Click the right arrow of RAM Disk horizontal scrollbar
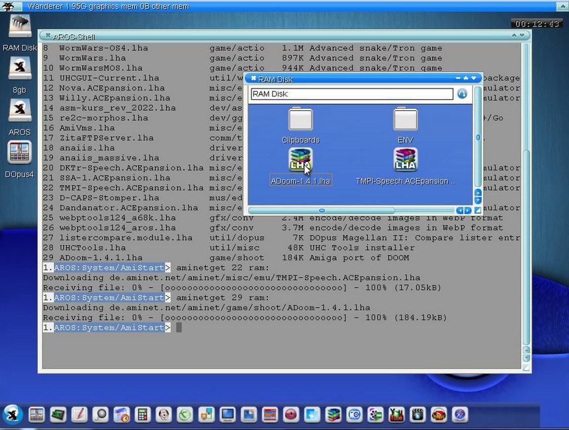 click(468, 211)
